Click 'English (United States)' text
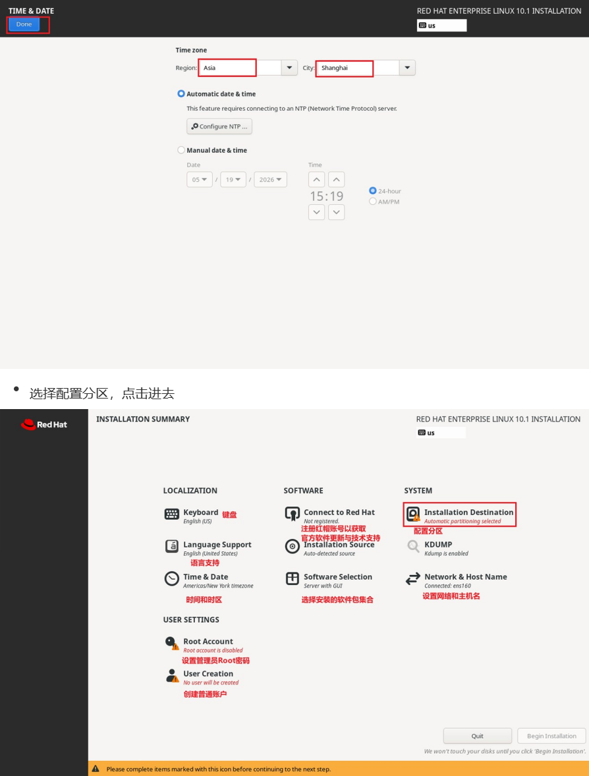 click(x=210, y=553)
